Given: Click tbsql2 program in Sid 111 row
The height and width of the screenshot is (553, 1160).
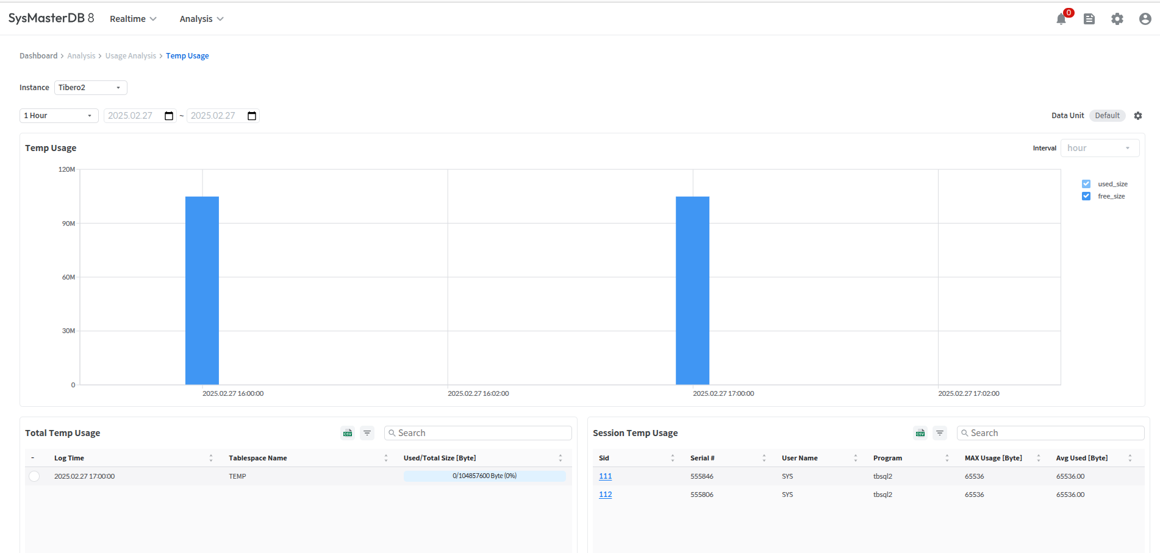Looking at the screenshot, I should coord(883,476).
